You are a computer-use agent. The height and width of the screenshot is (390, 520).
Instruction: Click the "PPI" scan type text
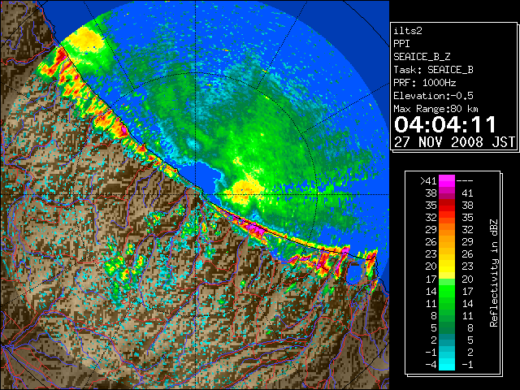click(401, 44)
